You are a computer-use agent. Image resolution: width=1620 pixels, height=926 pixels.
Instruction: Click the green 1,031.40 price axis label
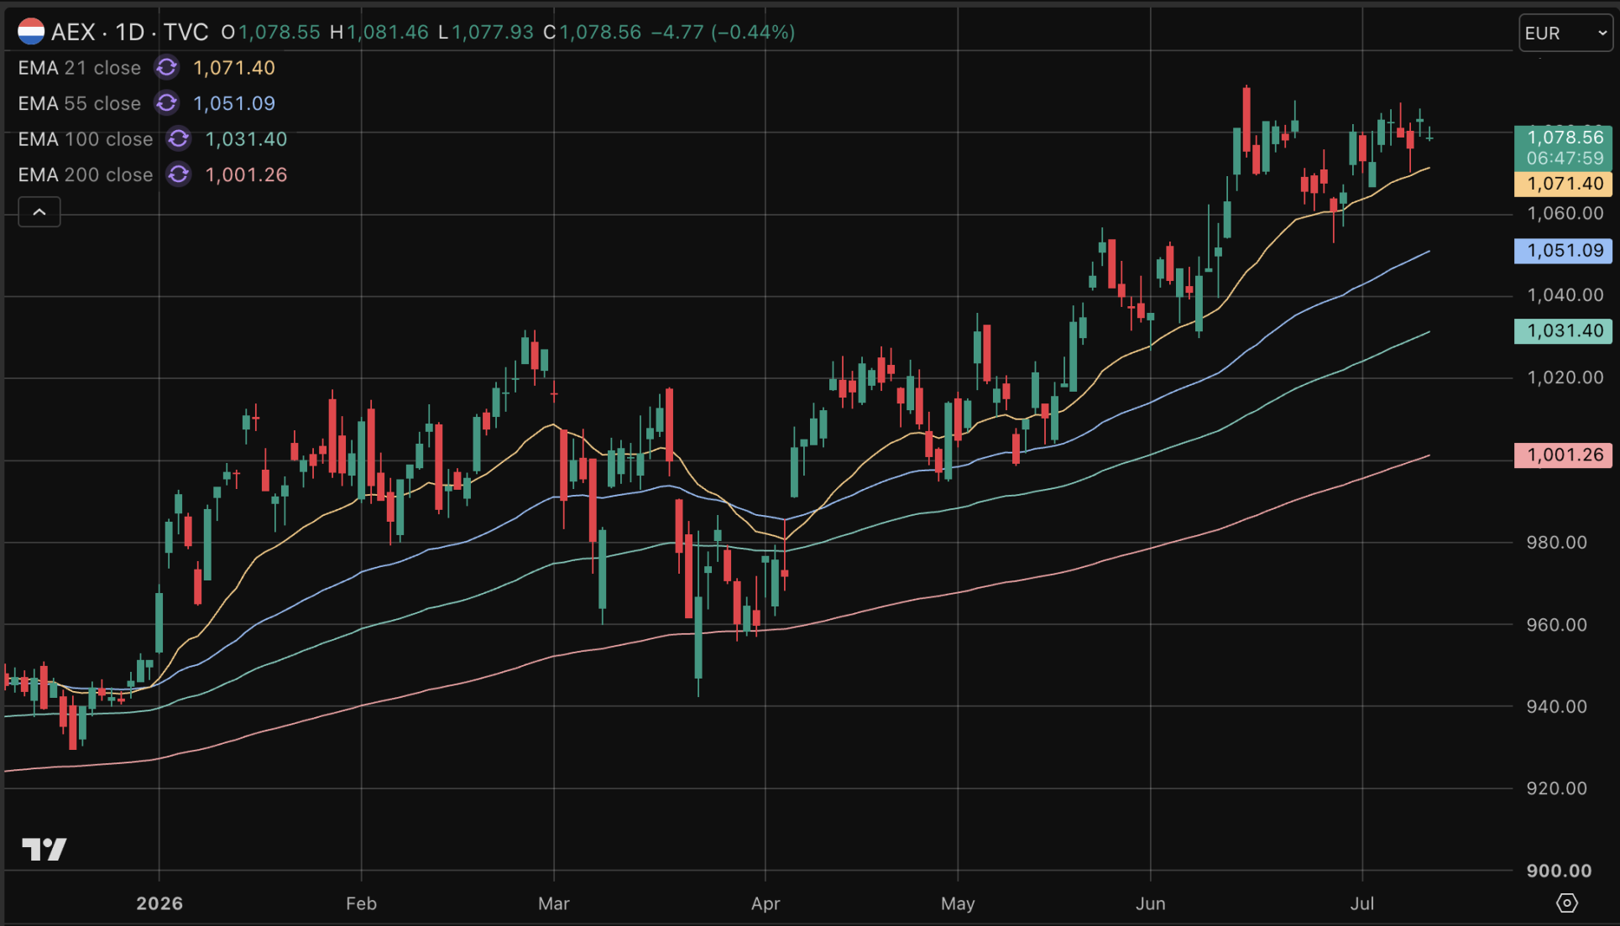click(1563, 330)
